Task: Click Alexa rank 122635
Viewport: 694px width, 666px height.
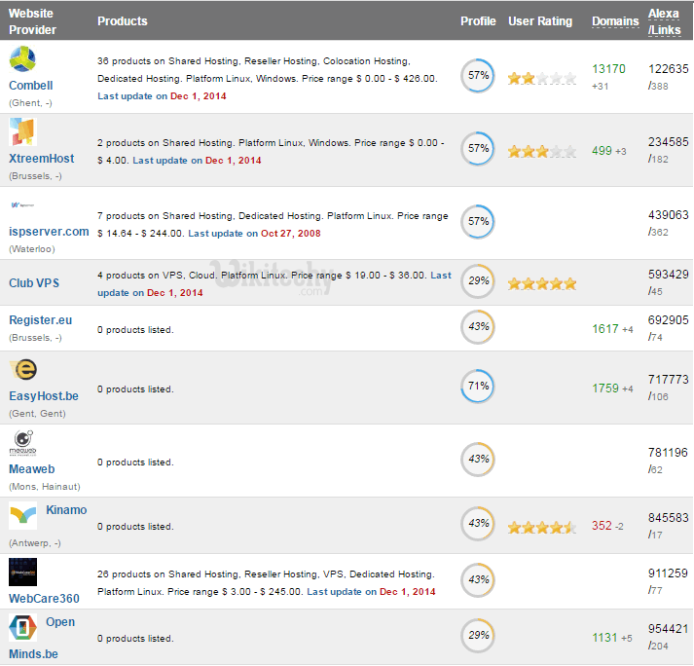Action: (669, 69)
